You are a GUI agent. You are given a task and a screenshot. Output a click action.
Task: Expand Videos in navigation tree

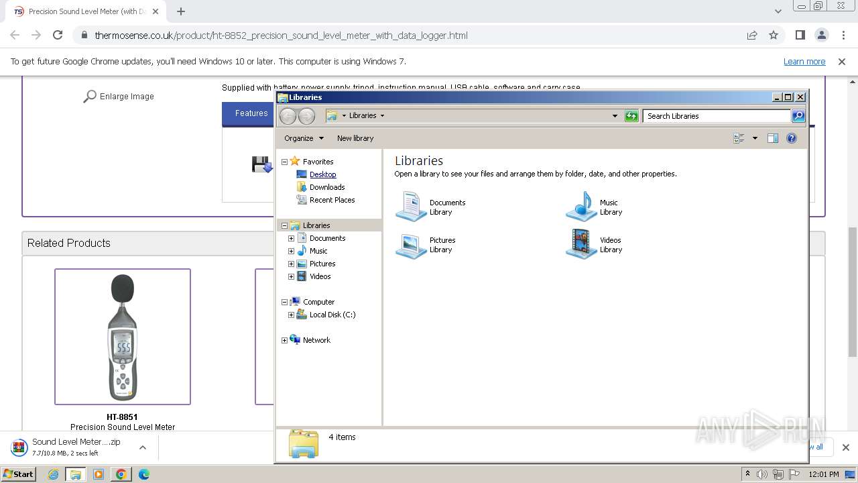[x=291, y=276]
